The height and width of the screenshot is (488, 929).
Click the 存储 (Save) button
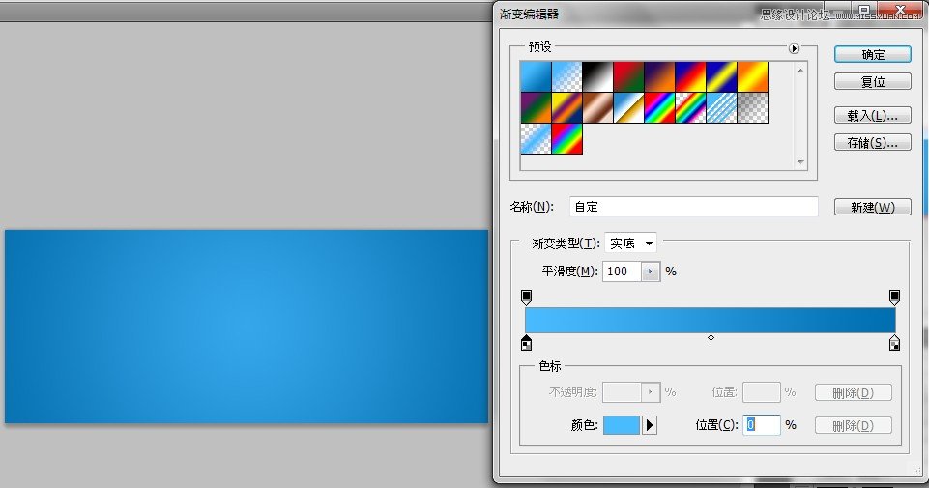872,143
